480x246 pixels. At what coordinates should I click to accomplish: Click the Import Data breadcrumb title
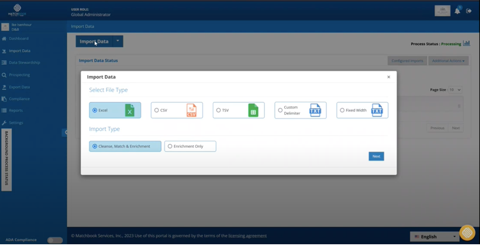tap(82, 27)
